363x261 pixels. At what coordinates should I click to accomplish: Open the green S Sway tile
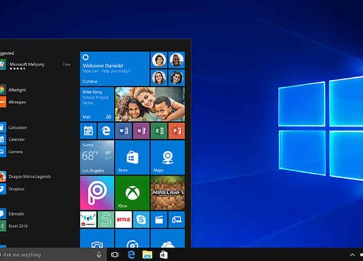click(x=106, y=219)
